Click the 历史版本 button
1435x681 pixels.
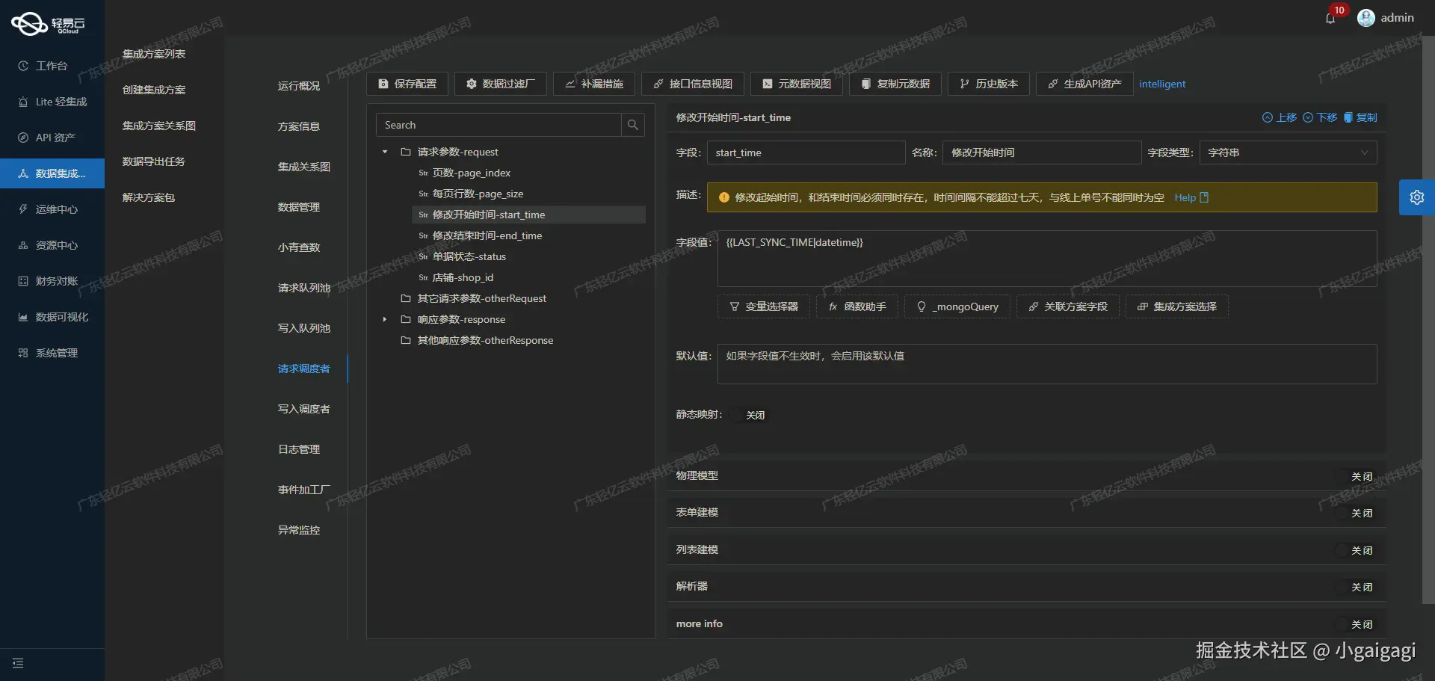989,84
